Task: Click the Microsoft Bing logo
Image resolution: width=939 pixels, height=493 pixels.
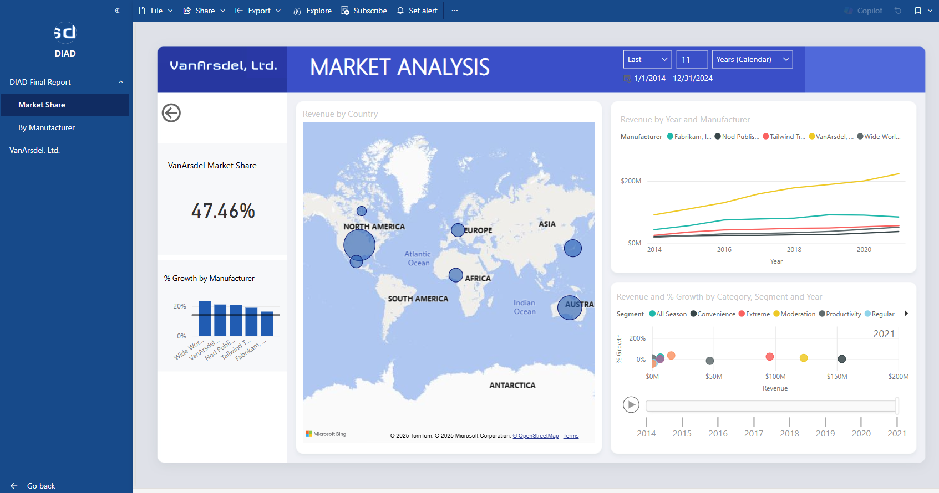Action: [326, 434]
